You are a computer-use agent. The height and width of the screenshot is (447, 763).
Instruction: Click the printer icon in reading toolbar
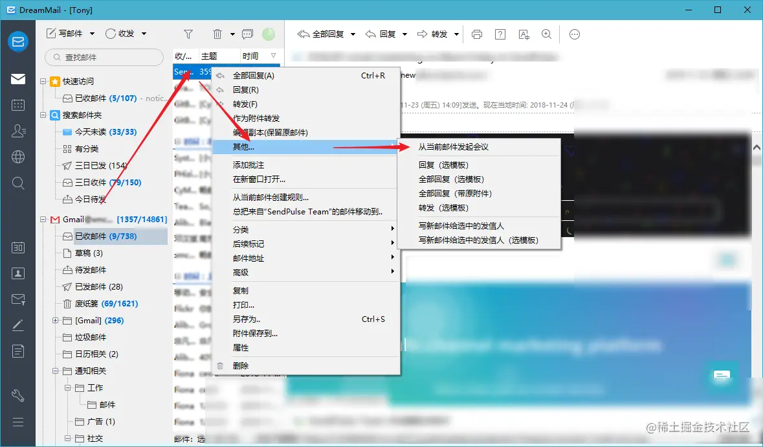coord(477,34)
